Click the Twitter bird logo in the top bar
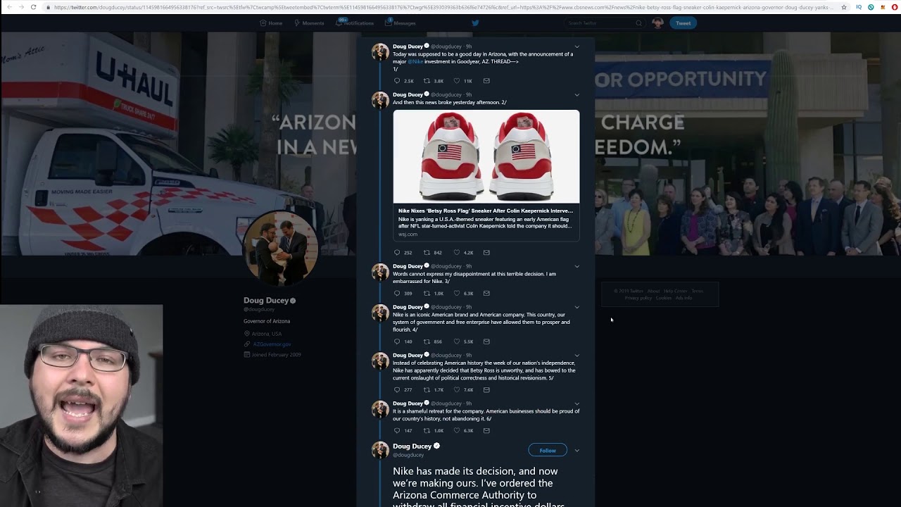The height and width of the screenshot is (507, 901). click(x=475, y=23)
